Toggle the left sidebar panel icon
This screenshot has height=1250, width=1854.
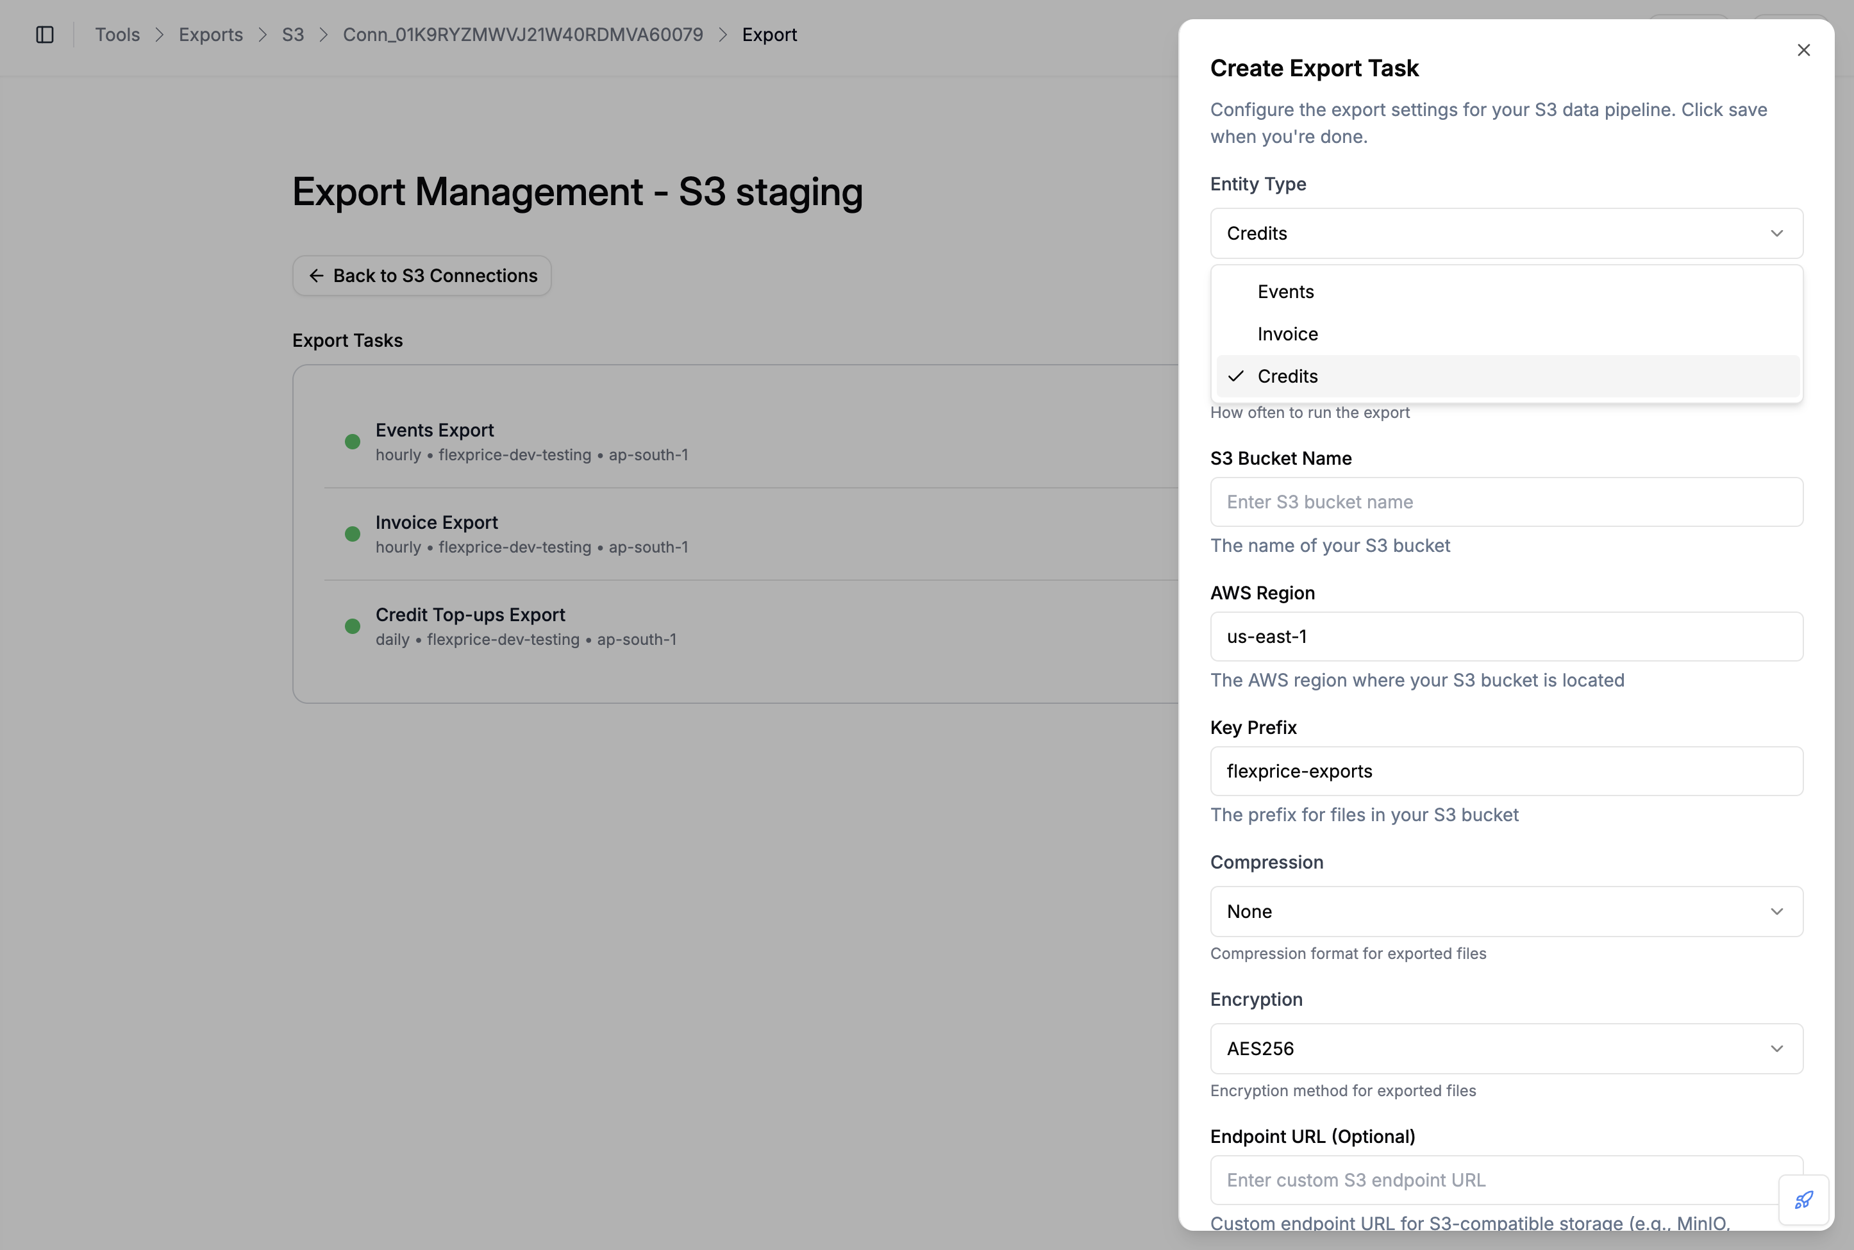click(44, 34)
